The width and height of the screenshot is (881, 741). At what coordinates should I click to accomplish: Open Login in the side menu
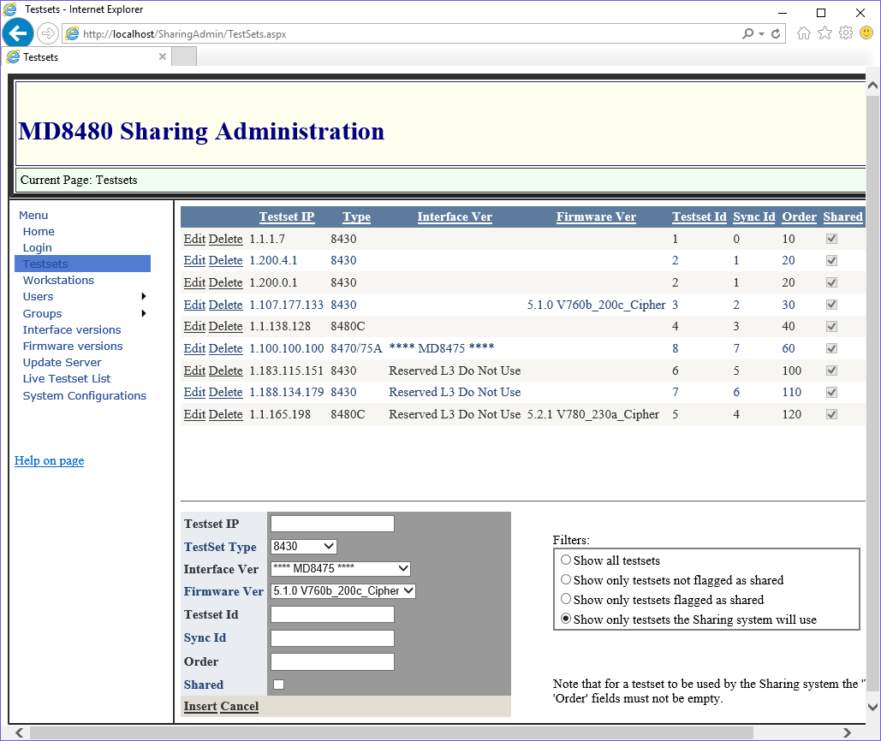coord(37,247)
